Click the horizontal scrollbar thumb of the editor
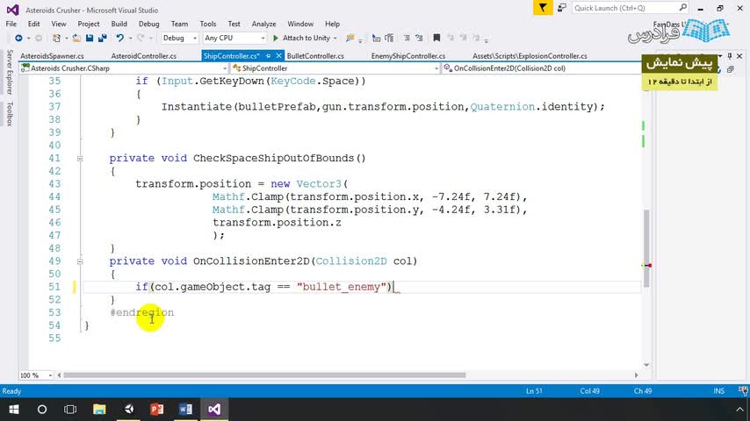Viewport: 750px width, 421px height. click(x=264, y=375)
